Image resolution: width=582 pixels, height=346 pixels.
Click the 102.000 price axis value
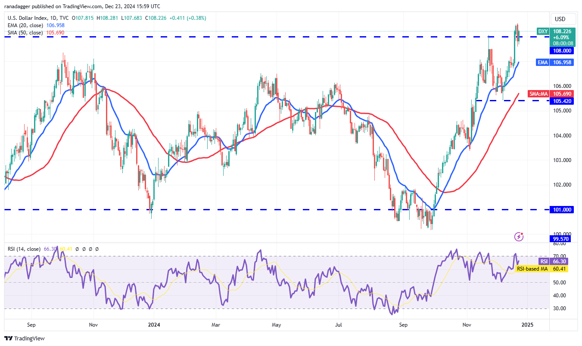pos(562,184)
